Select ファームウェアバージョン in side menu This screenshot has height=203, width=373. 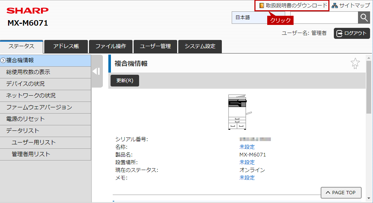tap(45, 107)
